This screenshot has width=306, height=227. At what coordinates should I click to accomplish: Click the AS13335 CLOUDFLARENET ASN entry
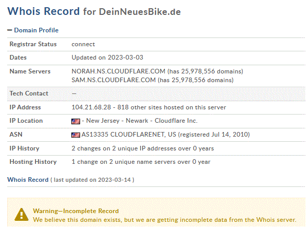(128, 135)
